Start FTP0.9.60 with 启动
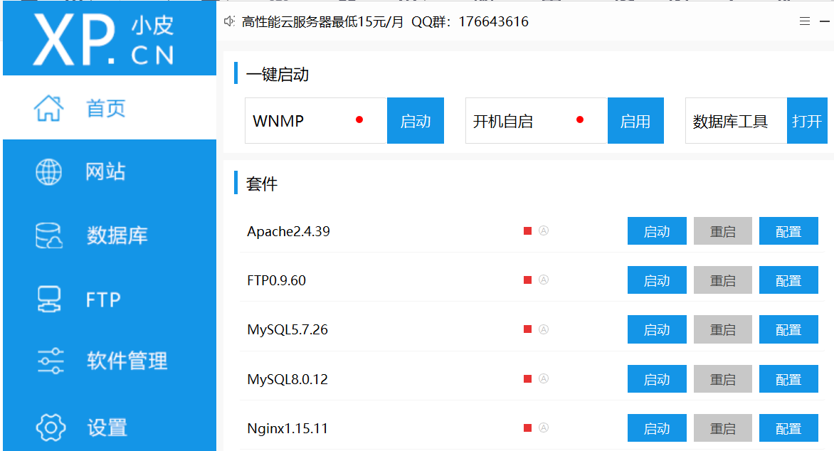 (x=657, y=280)
